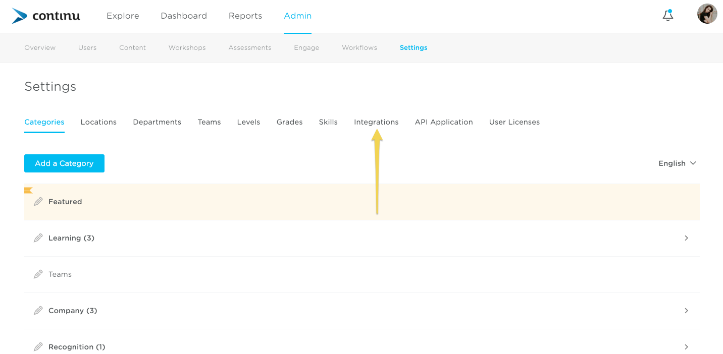The image size is (723, 354).
Task: Switch to the Skills settings tab
Action: [328, 122]
